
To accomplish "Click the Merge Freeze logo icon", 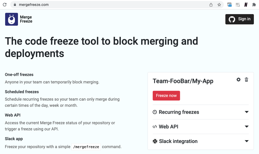I will [12, 19].
